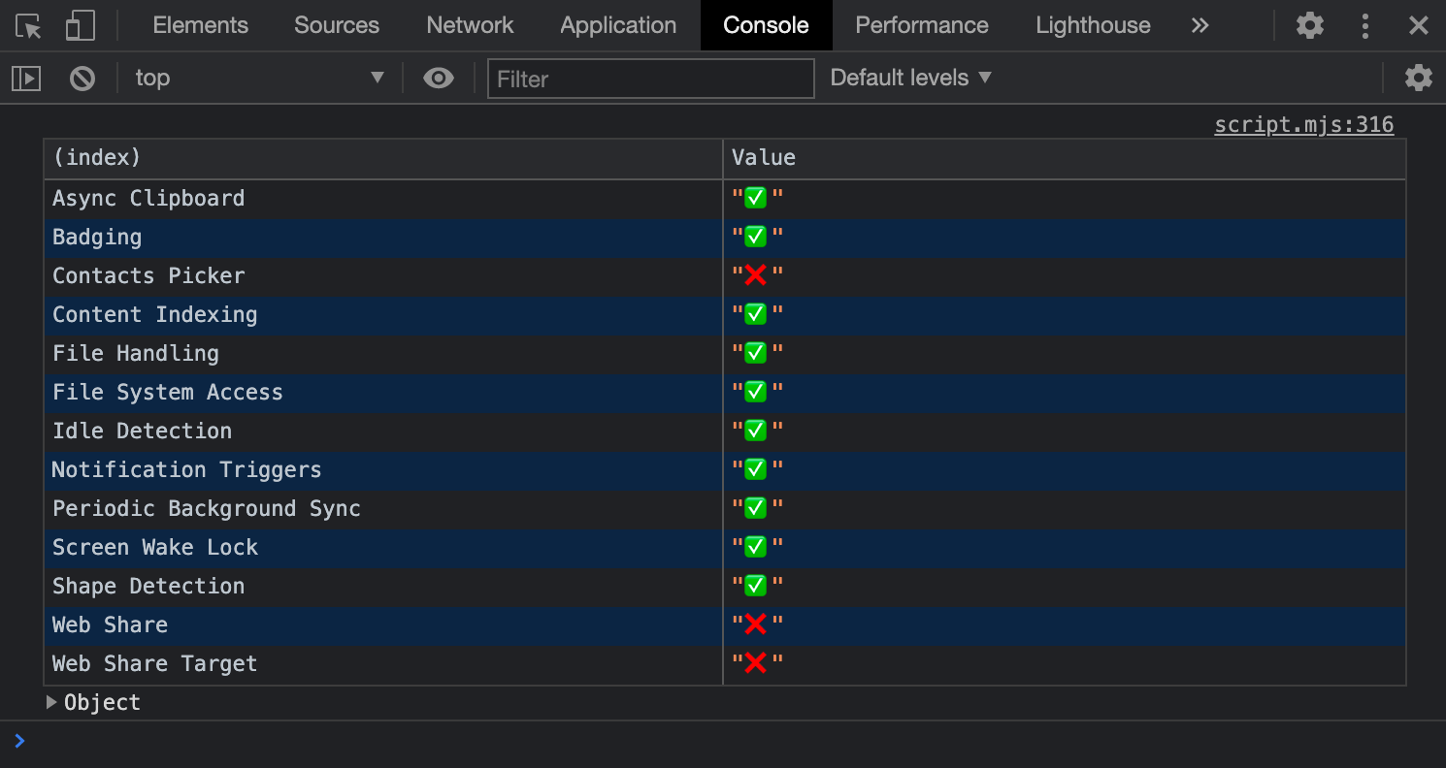The width and height of the screenshot is (1446, 768).
Task: Show hidden panels via the double-chevron
Action: point(1200,25)
